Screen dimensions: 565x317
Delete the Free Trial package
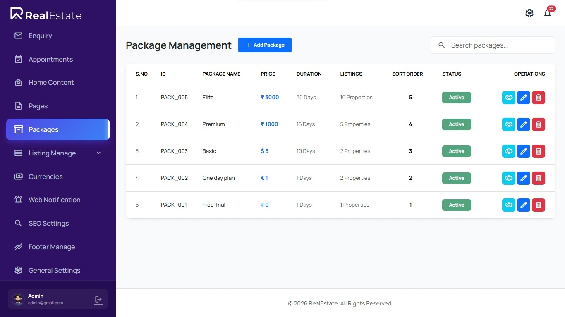point(539,205)
